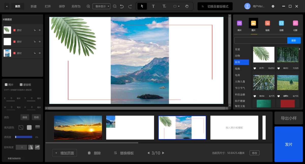
Task: Toggle lock on the landscape 素材 layer
Action: pyautogui.click(x=35, y=53)
